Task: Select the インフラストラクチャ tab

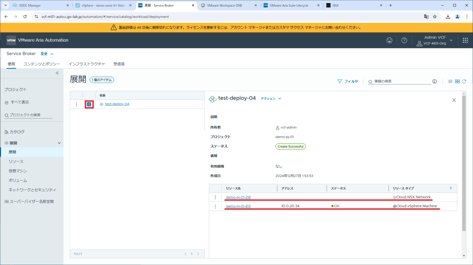Action: tap(87, 64)
